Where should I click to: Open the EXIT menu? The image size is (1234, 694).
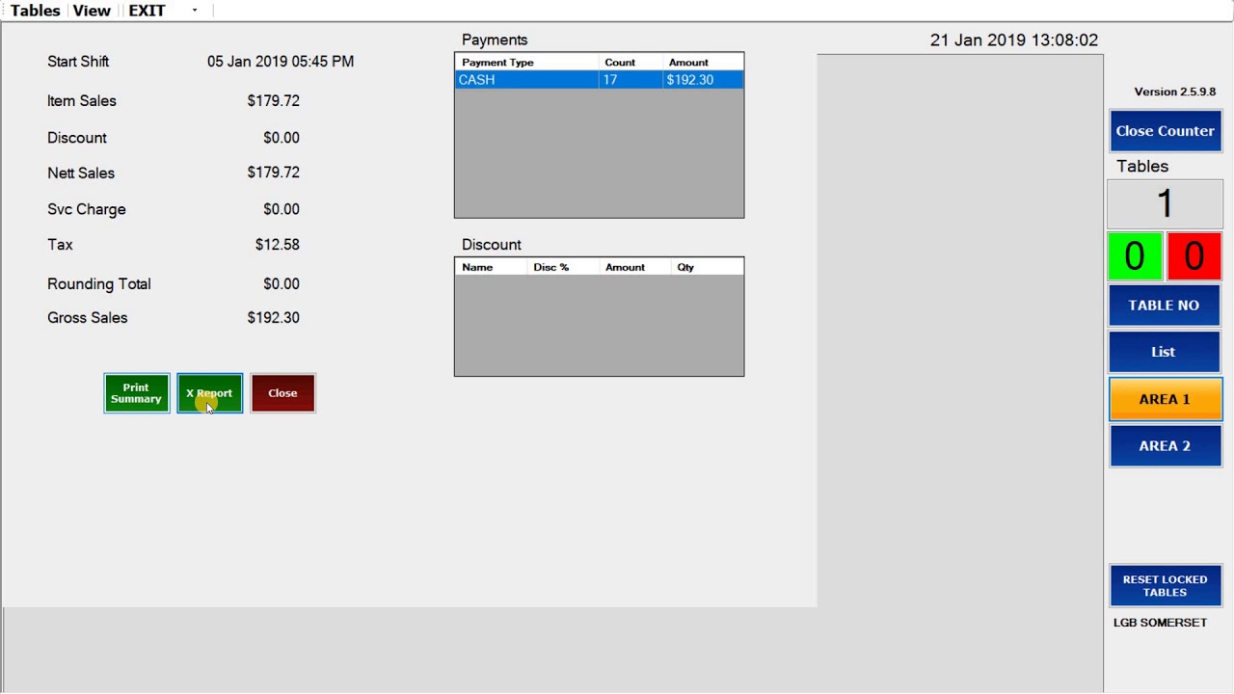click(x=147, y=11)
